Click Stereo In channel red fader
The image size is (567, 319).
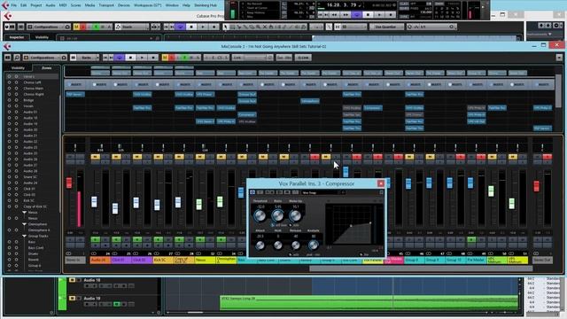pos(69,183)
